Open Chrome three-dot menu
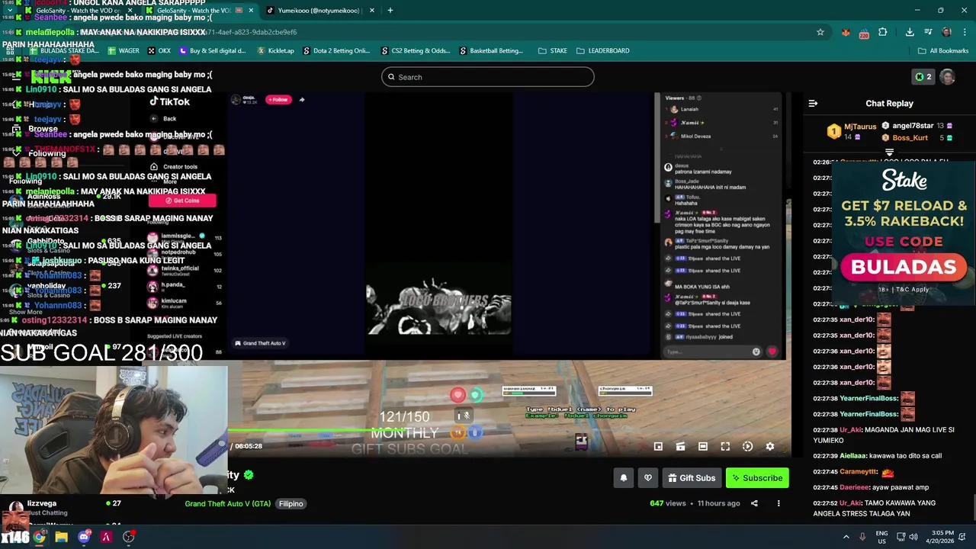This screenshot has width=976, height=549. (965, 32)
